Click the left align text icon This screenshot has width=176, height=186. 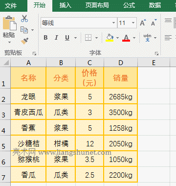click(x=168, y=38)
